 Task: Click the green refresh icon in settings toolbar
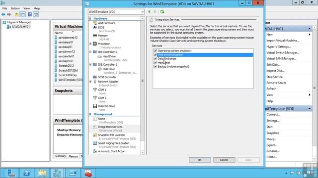coord(162,12)
